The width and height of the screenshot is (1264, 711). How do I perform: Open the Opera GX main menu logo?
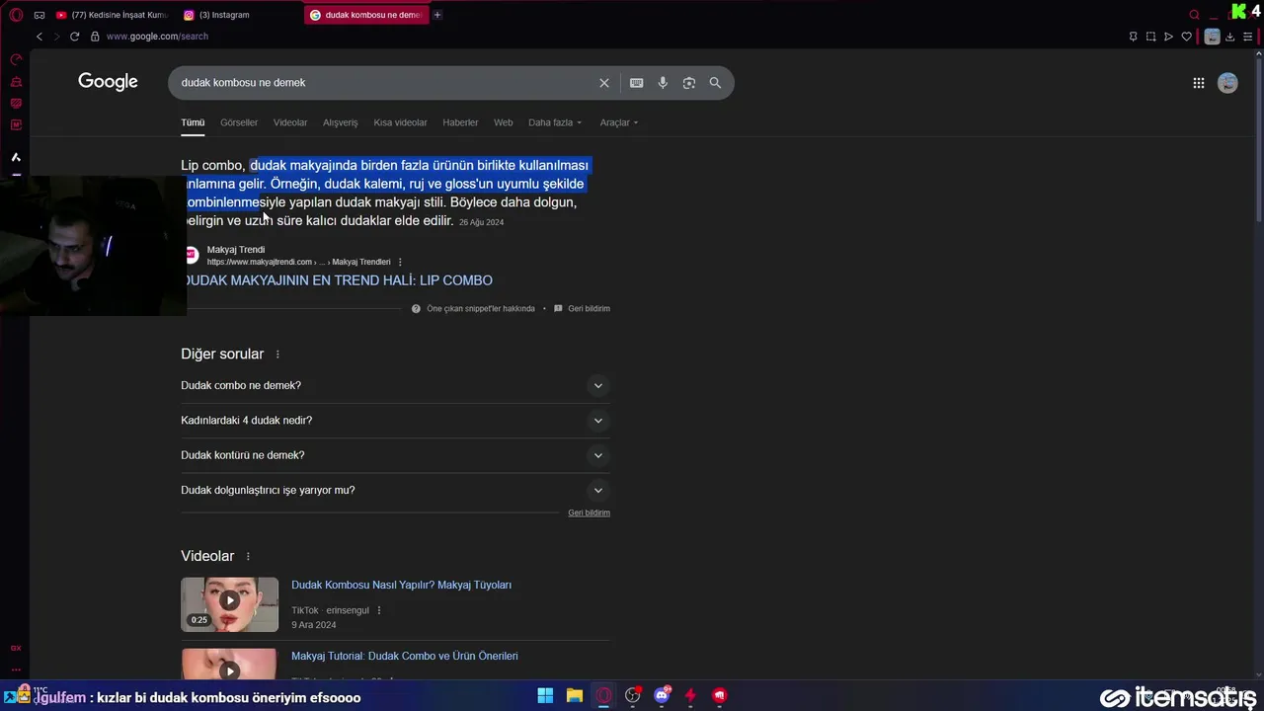click(x=16, y=15)
